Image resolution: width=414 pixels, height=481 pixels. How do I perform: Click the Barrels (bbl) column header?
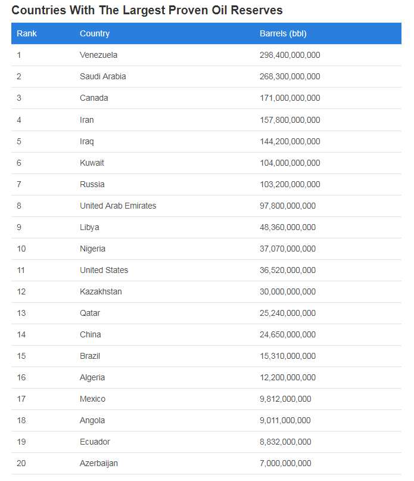click(x=283, y=33)
